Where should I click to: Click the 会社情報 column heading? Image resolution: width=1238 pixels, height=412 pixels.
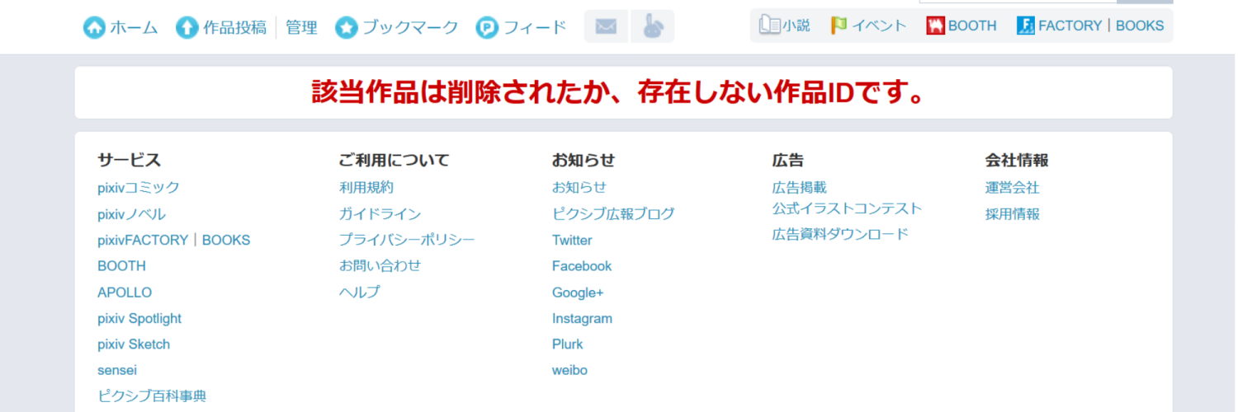coord(1017,160)
